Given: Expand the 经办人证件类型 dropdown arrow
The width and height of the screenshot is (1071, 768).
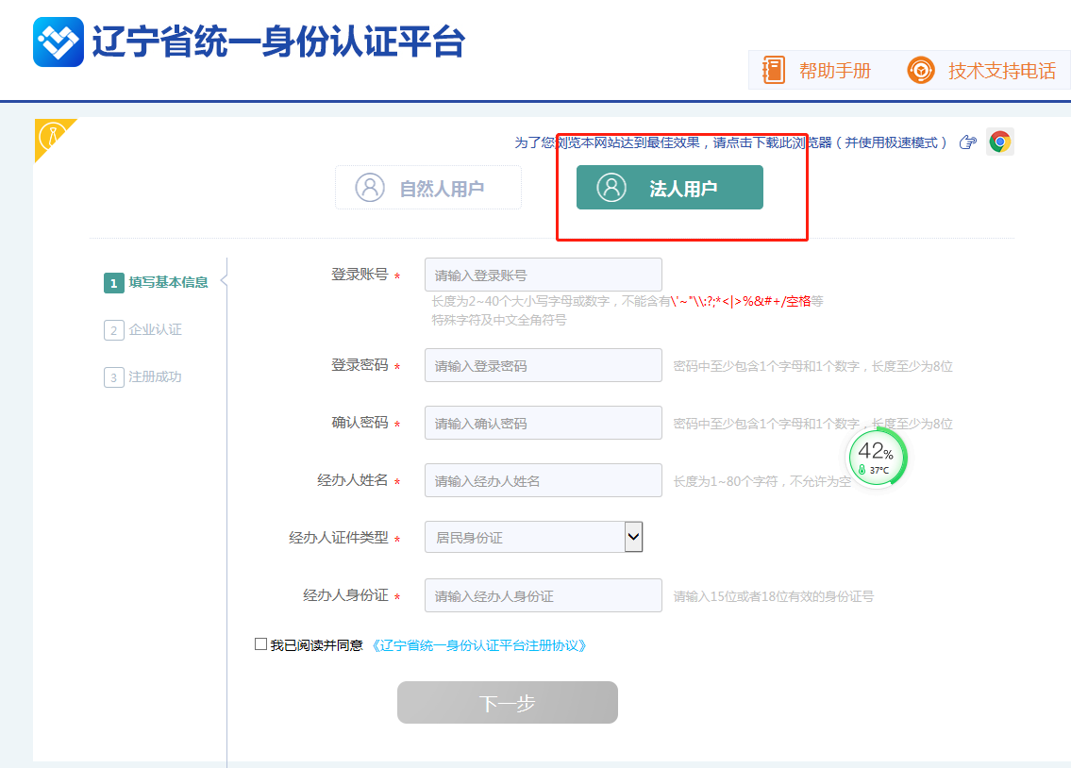Looking at the screenshot, I should pyautogui.click(x=633, y=537).
